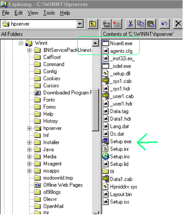The width and height of the screenshot is (184, 217).
Task: Select the _setup.dll file icon
Action: [106, 74]
